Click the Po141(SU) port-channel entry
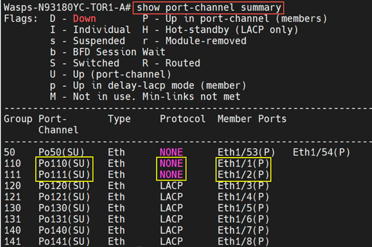Image resolution: width=372 pixels, height=247 pixels. point(64,240)
